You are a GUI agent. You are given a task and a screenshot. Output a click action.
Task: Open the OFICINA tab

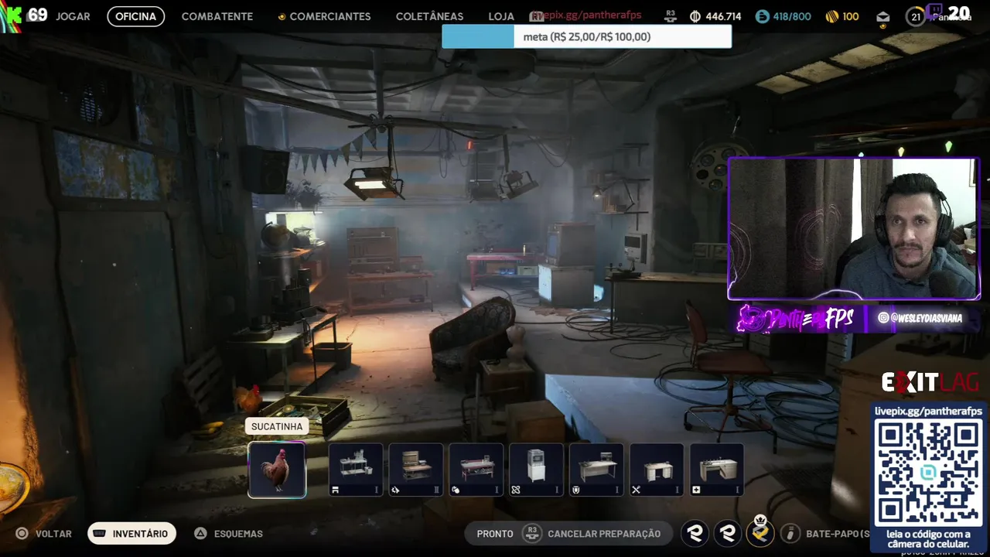point(136,16)
